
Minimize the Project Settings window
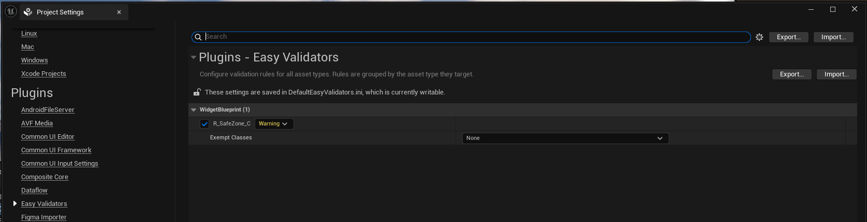pos(811,9)
